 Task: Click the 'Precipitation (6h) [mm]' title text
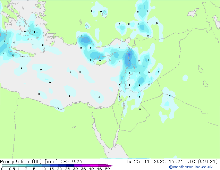point(29,162)
